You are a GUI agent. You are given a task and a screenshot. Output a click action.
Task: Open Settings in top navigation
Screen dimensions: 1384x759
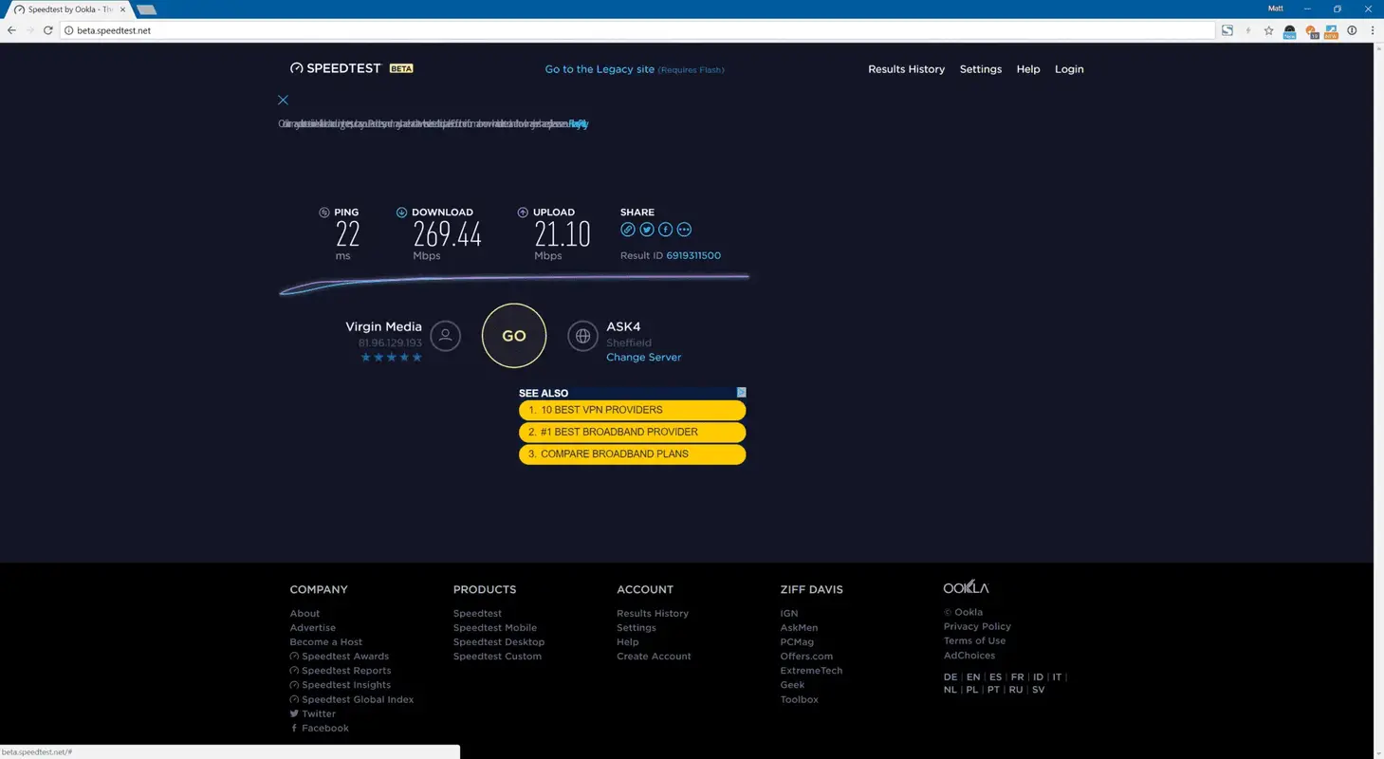(x=980, y=69)
